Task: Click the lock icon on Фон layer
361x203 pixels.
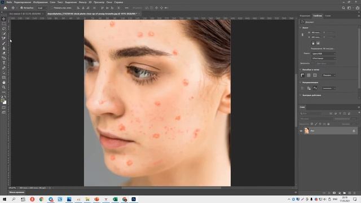Action: point(354,131)
